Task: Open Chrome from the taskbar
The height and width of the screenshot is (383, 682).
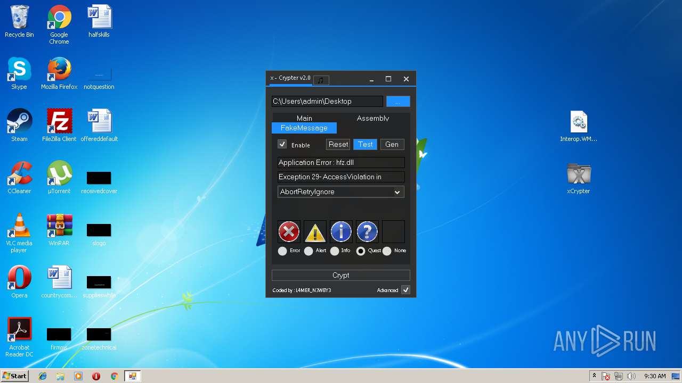Action: click(114, 376)
